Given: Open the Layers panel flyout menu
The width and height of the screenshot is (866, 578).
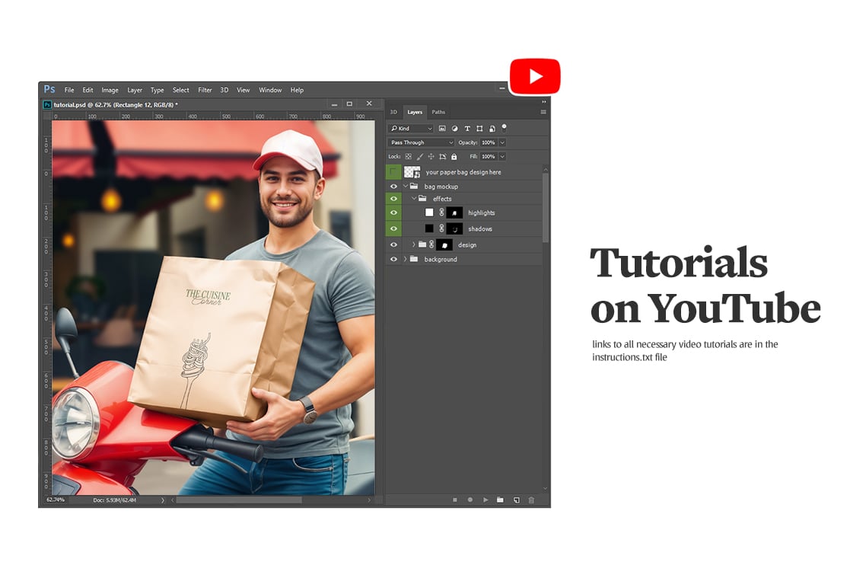Looking at the screenshot, I should (x=543, y=111).
